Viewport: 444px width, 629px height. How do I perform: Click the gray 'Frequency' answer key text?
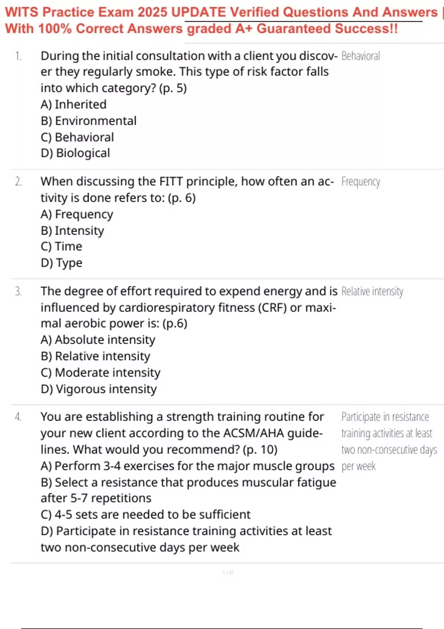(361, 182)
